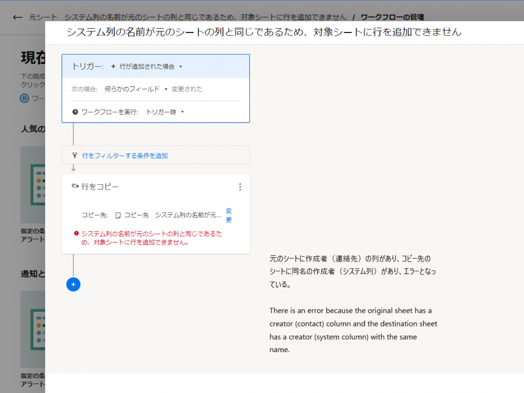
Task: Click the 変更 link to change destination sheet
Action: coord(228,215)
